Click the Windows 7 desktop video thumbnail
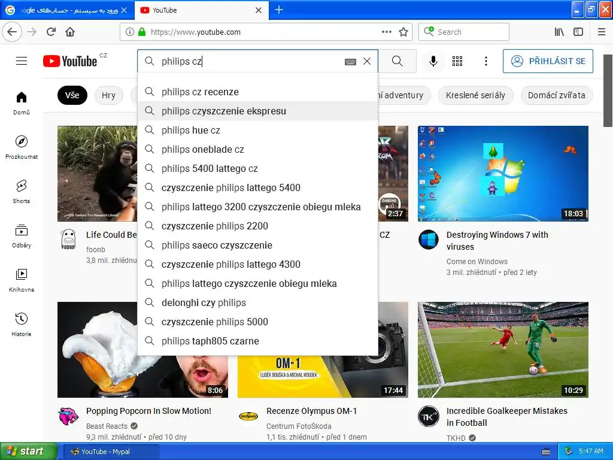613x460 pixels. coord(503,174)
